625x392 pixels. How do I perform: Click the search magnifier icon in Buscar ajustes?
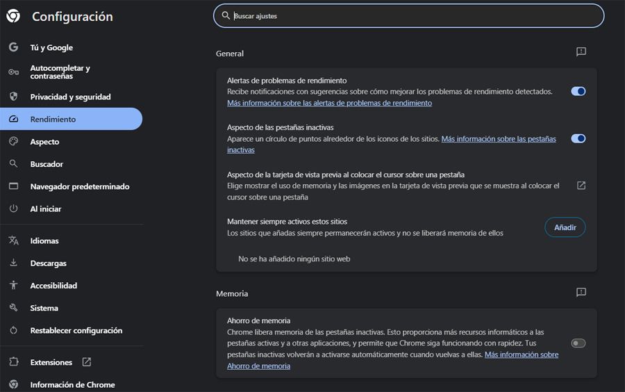click(x=226, y=15)
